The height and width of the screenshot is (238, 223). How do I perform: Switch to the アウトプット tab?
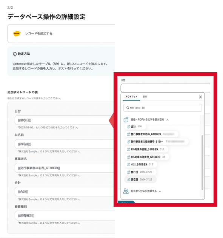point(131,97)
